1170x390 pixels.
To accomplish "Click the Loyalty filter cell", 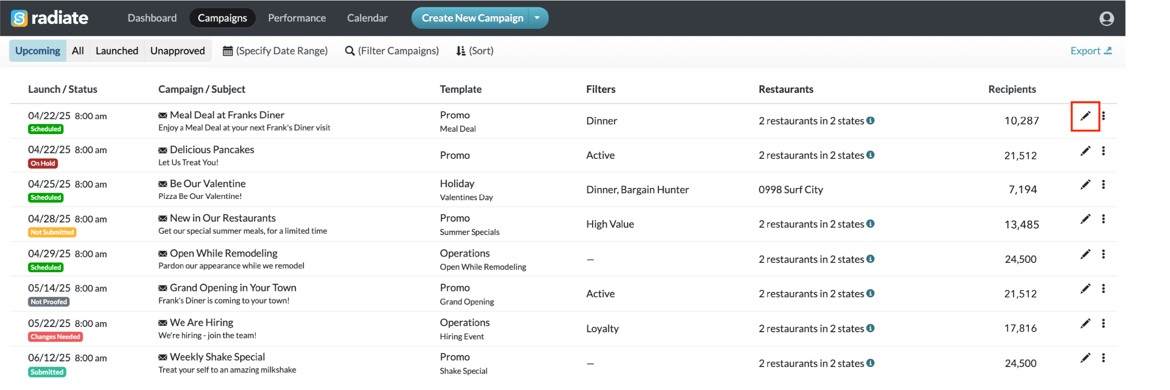I will tap(602, 329).
